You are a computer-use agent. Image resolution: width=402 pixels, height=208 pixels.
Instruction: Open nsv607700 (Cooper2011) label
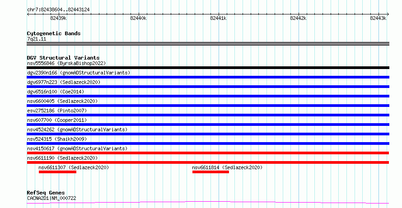pos(57,120)
